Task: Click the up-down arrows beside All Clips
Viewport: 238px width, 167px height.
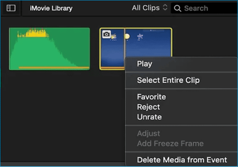Action: tap(165, 8)
